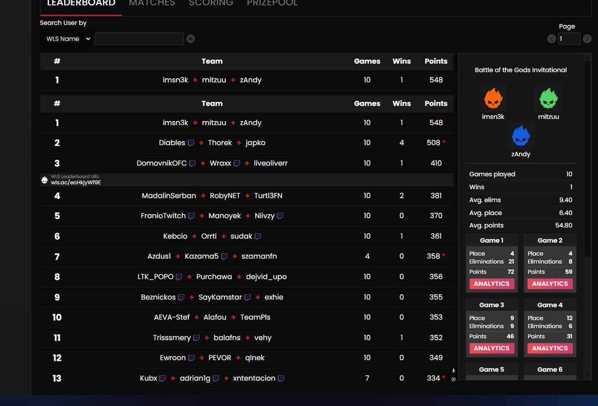
Task: Open Diables Twitch channel icon
Action: [x=191, y=143]
